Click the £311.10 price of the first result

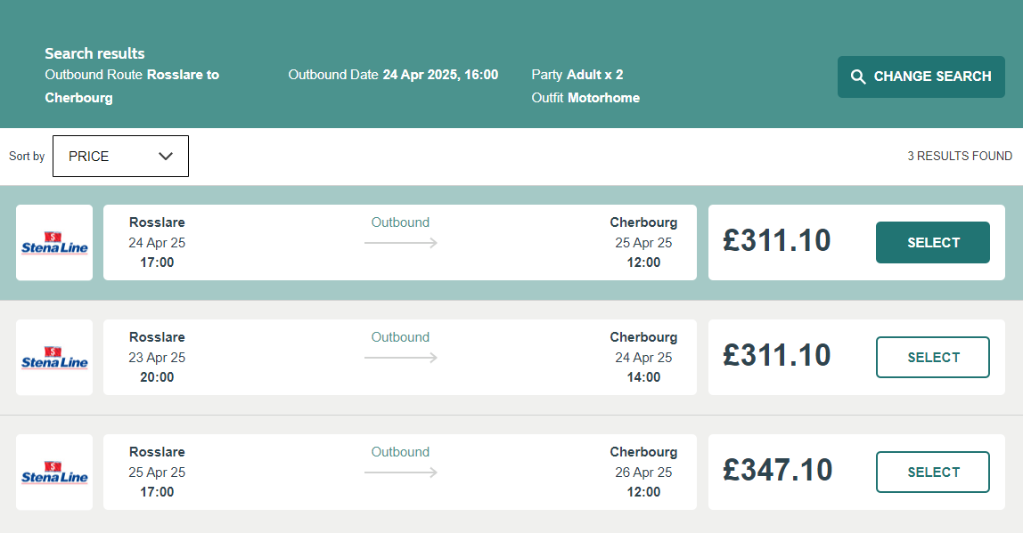pos(777,241)
